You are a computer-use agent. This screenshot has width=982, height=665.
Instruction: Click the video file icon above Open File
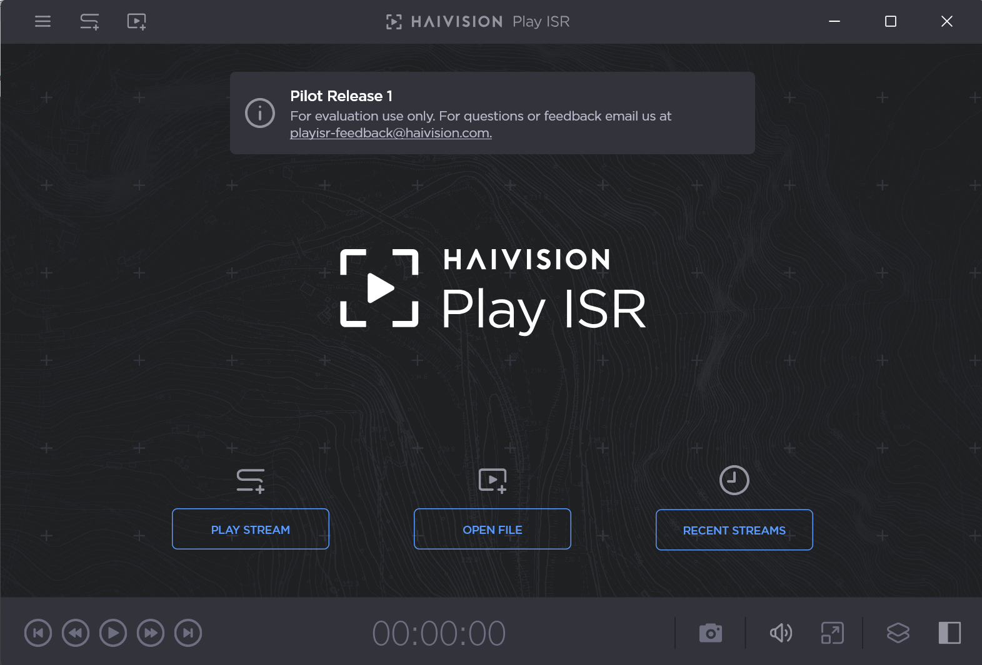tap(493, 481)
